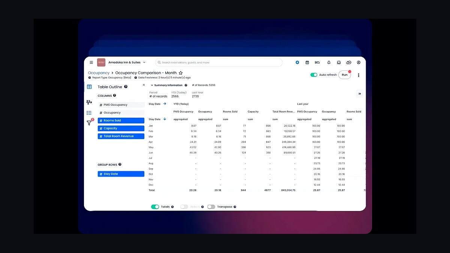This screenshot has width=450, height=253.
Task: Click the 2566 YTD record count
Action: 175,96
